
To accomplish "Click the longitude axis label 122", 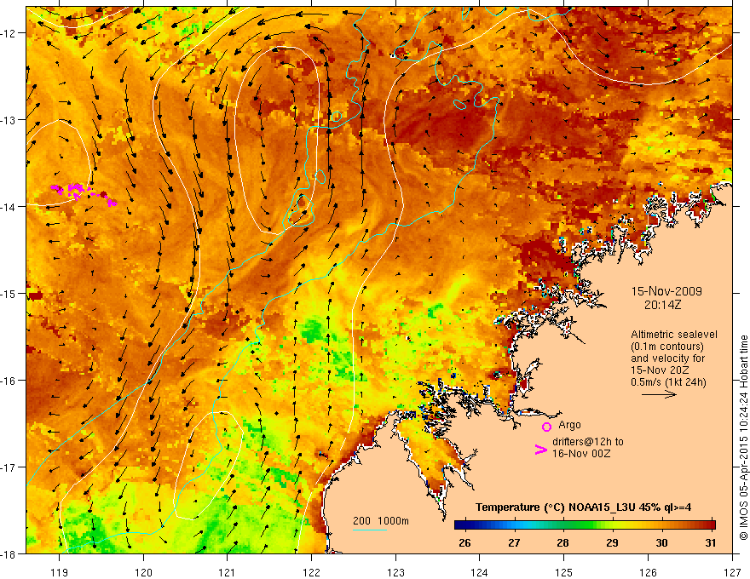I will tap(311, 572).
